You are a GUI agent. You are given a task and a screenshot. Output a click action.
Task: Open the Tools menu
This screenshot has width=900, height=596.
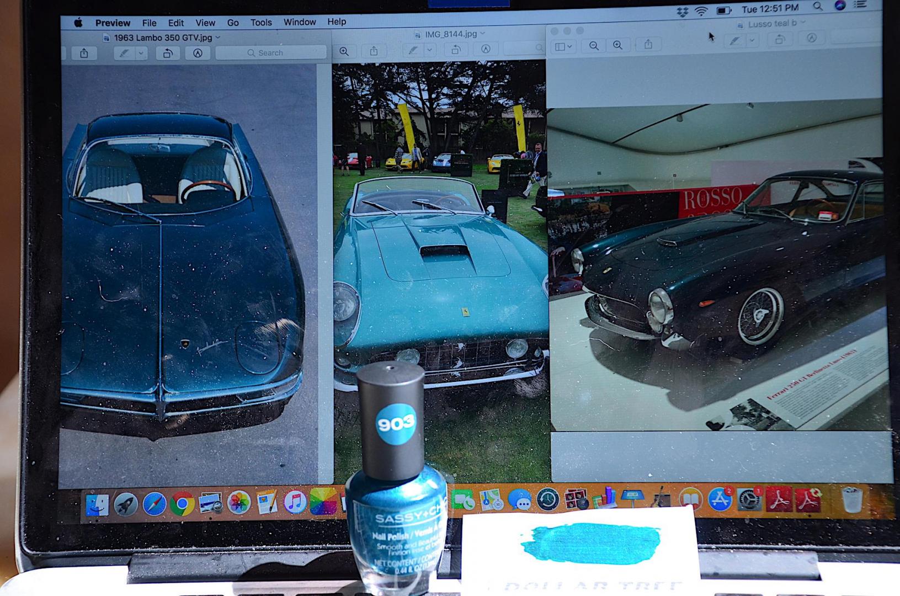point(260,23)
